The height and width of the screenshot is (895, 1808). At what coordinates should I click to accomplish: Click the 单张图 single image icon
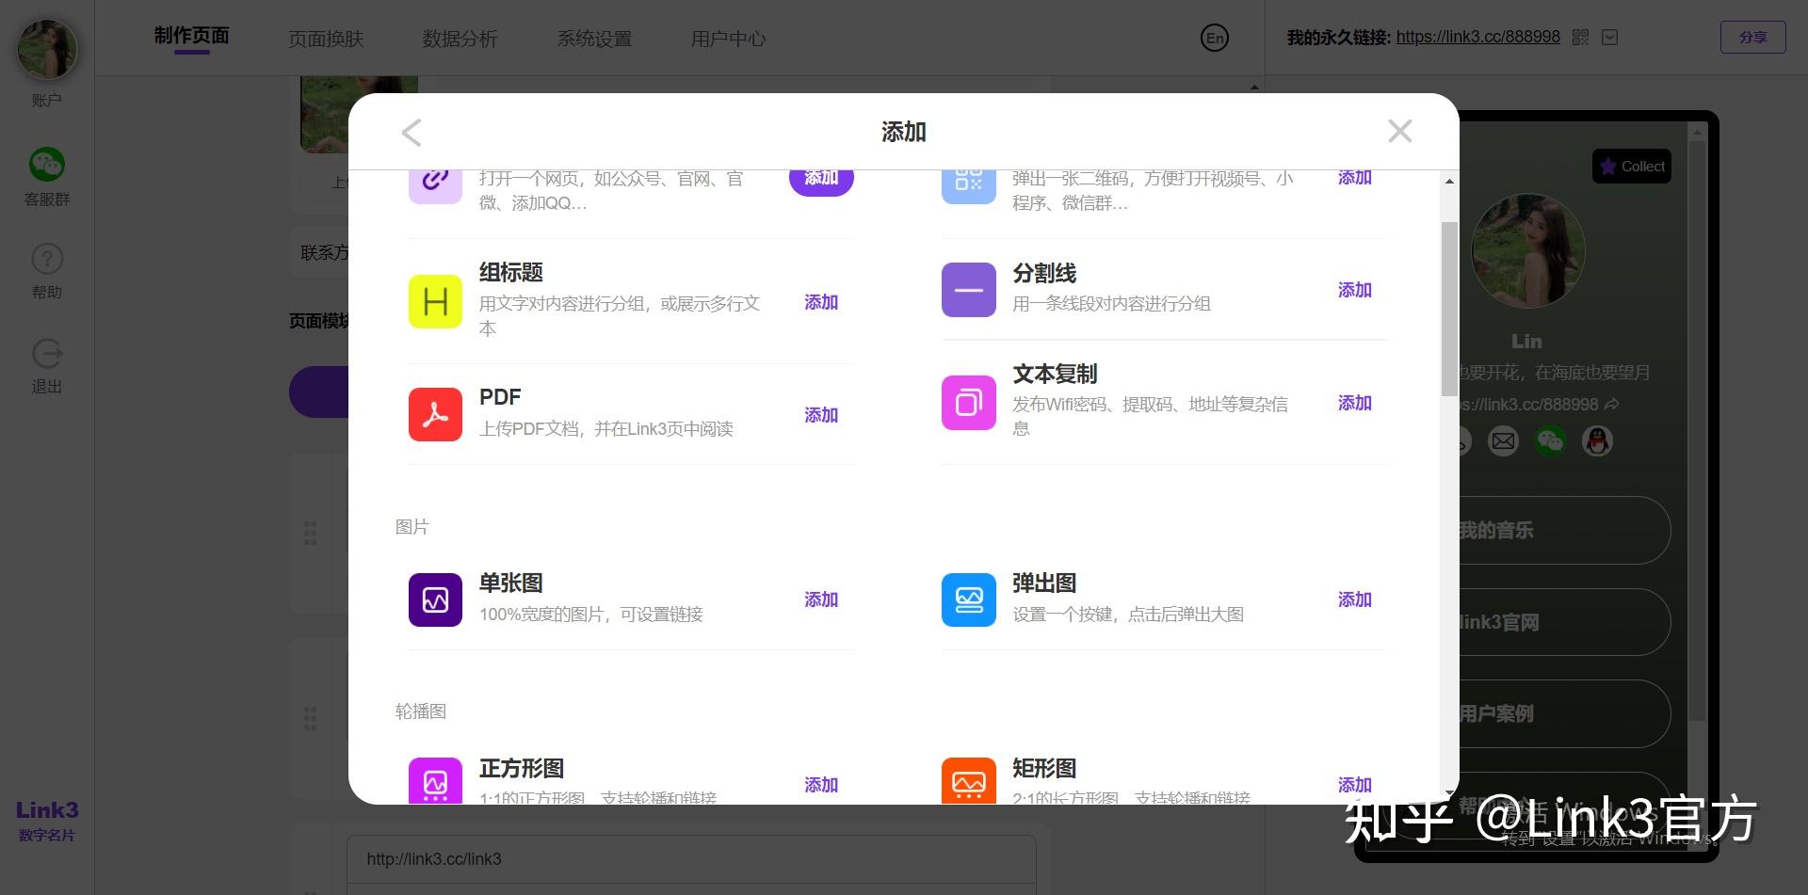[435, 599]
